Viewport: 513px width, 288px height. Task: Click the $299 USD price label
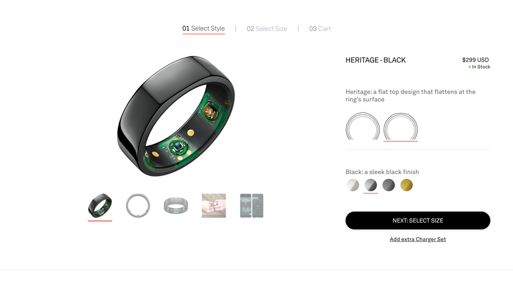(x=475, y=60)
